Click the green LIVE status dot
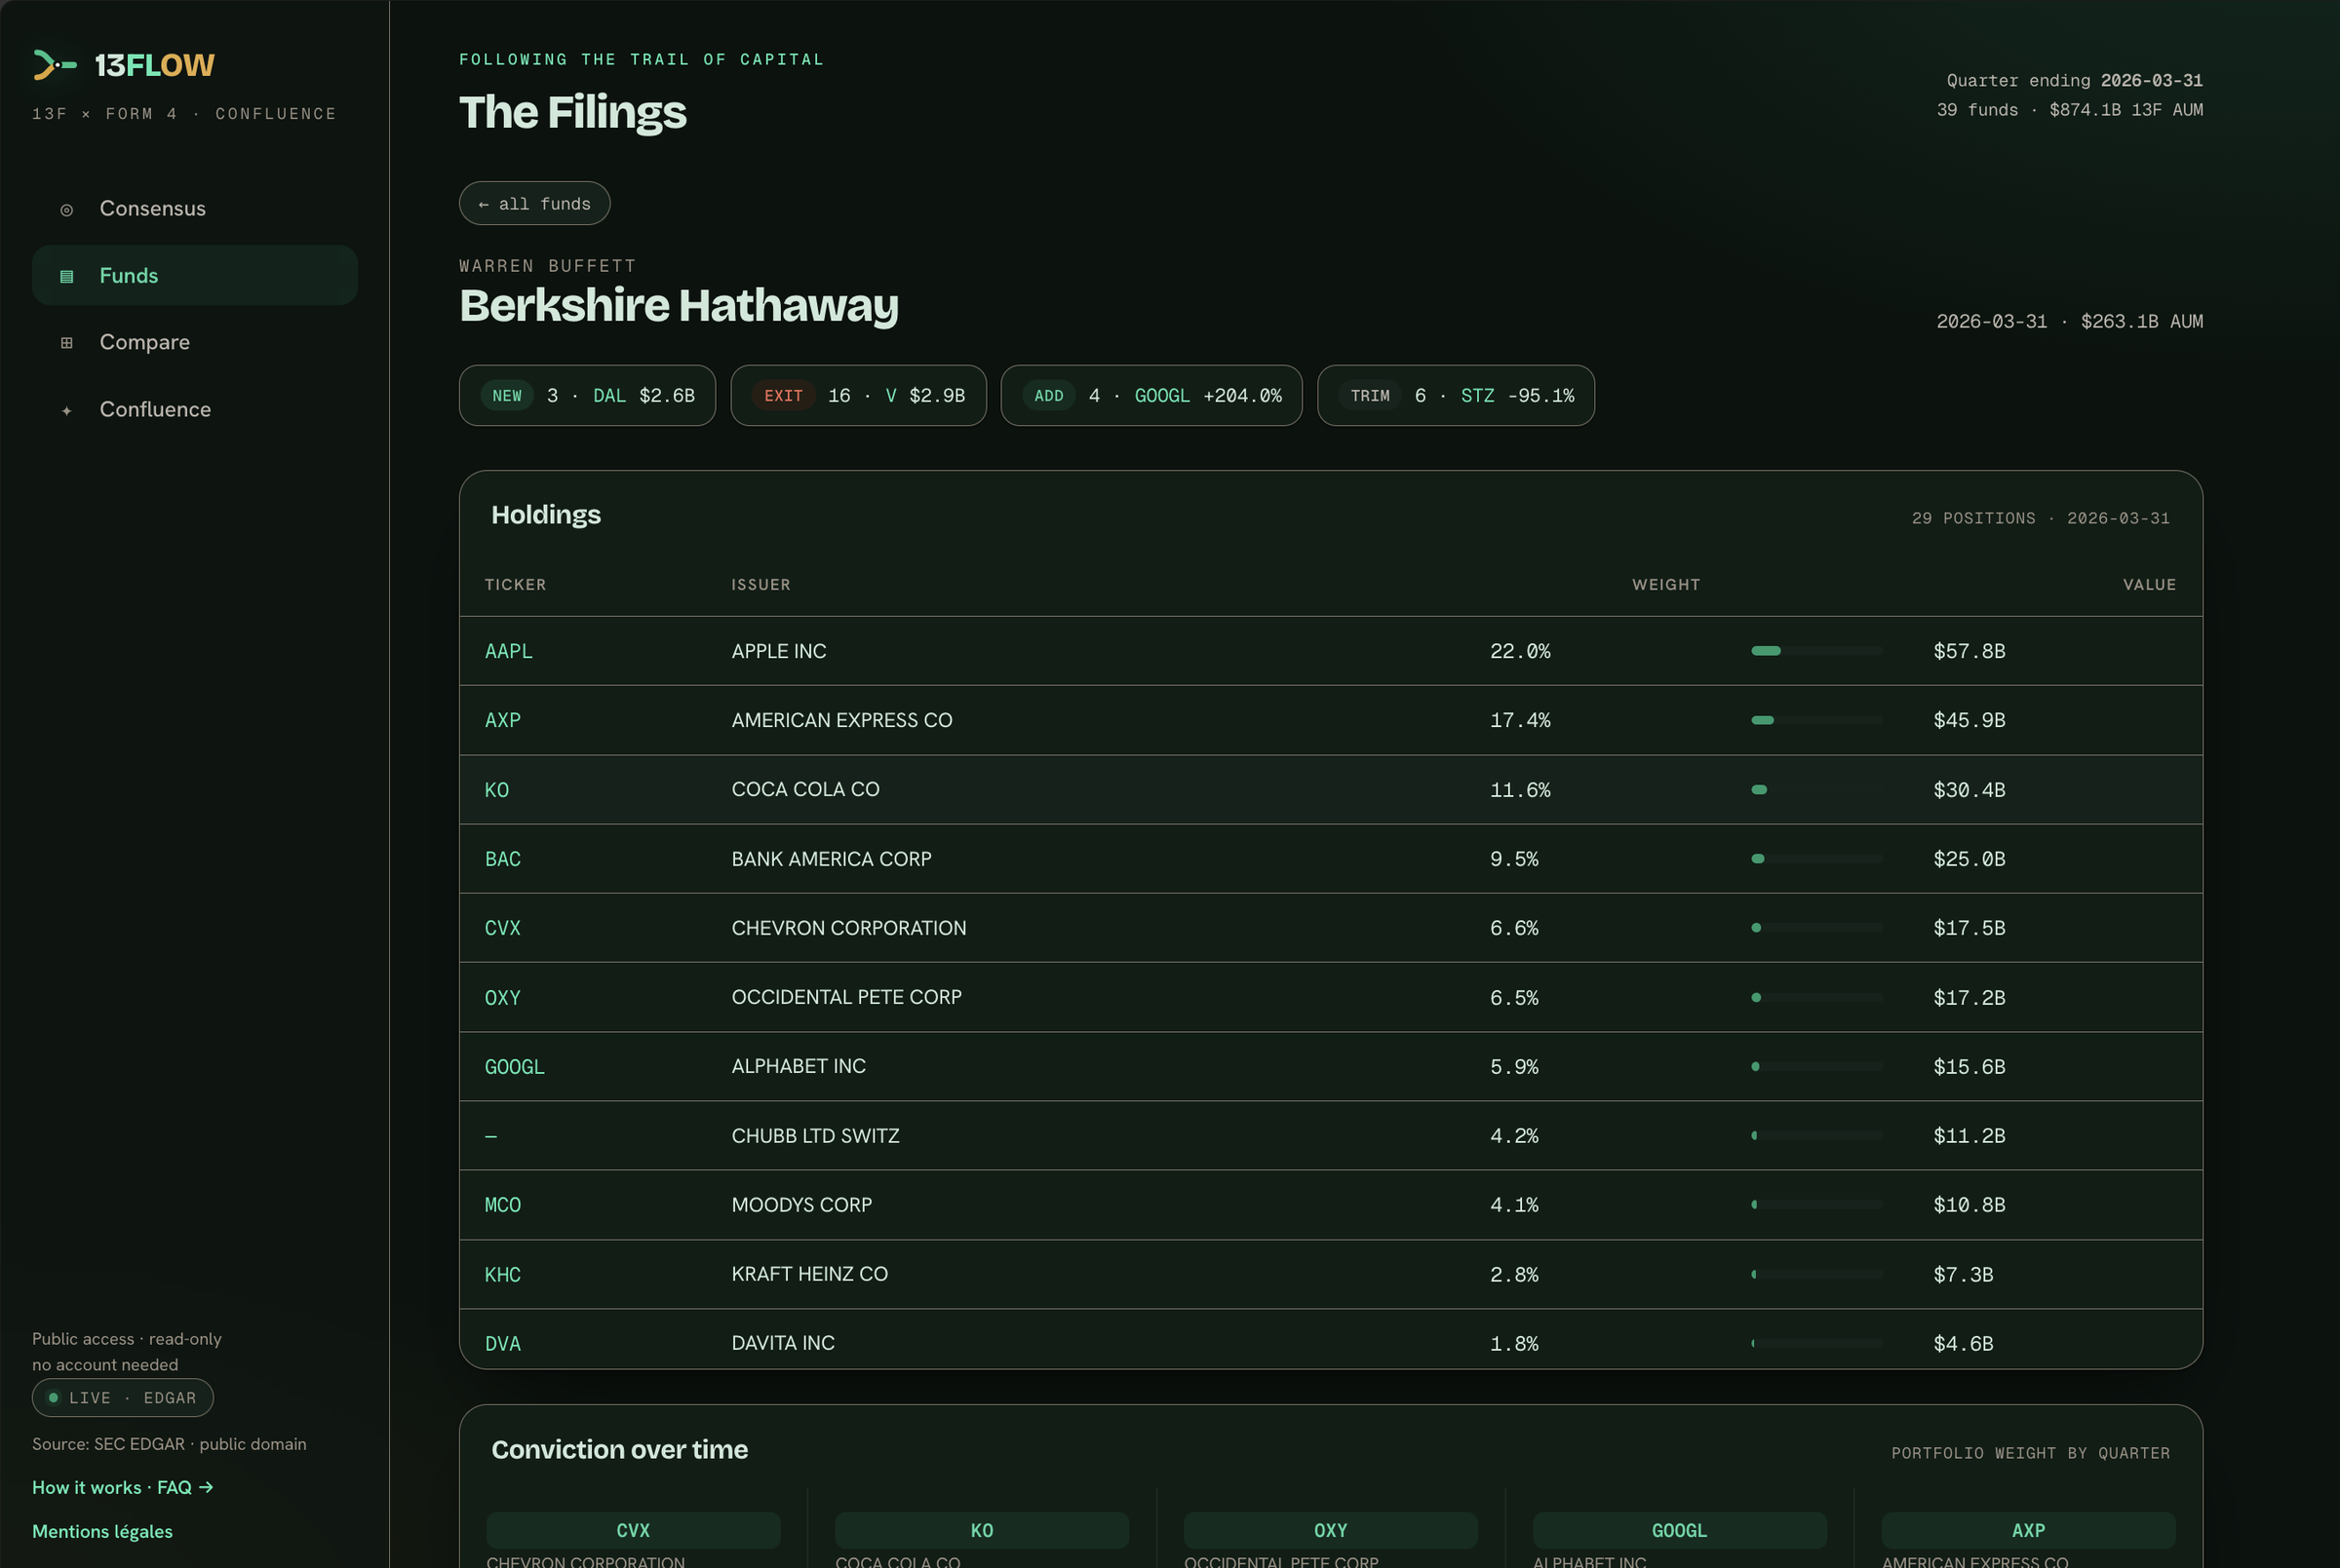The image size is (2340, 1568). pos(53,1397)
